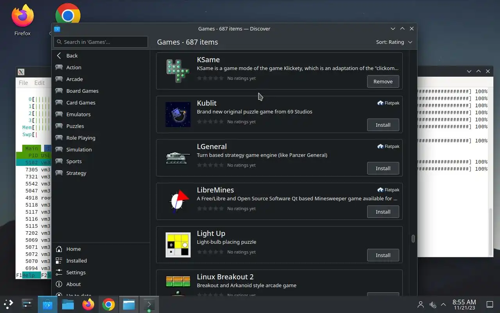
Task: Show the Installed applications page
Action: 100,261
